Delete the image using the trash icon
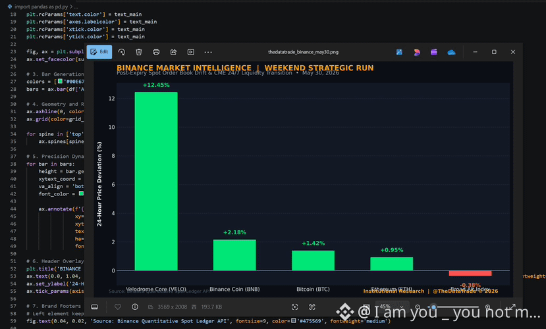The height and width of the screenshot is (329, 546). (138, 52)
